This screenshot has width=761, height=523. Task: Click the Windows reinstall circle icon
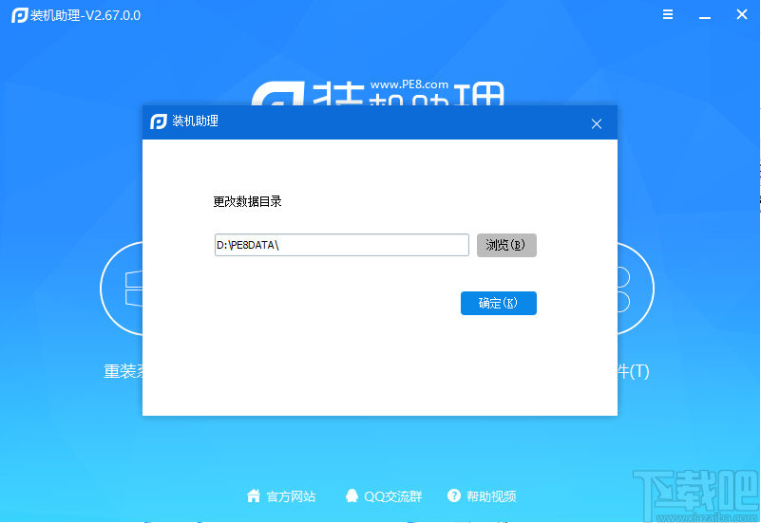click(x=122, y=289)
